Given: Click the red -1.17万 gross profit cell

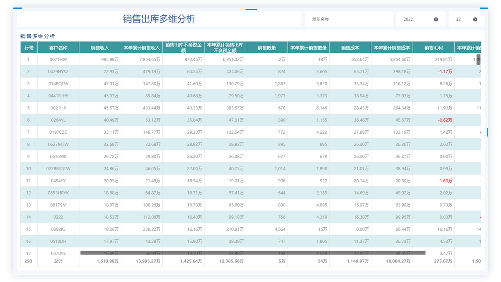Looking at the screenshot, I should [x=445, y=72].
